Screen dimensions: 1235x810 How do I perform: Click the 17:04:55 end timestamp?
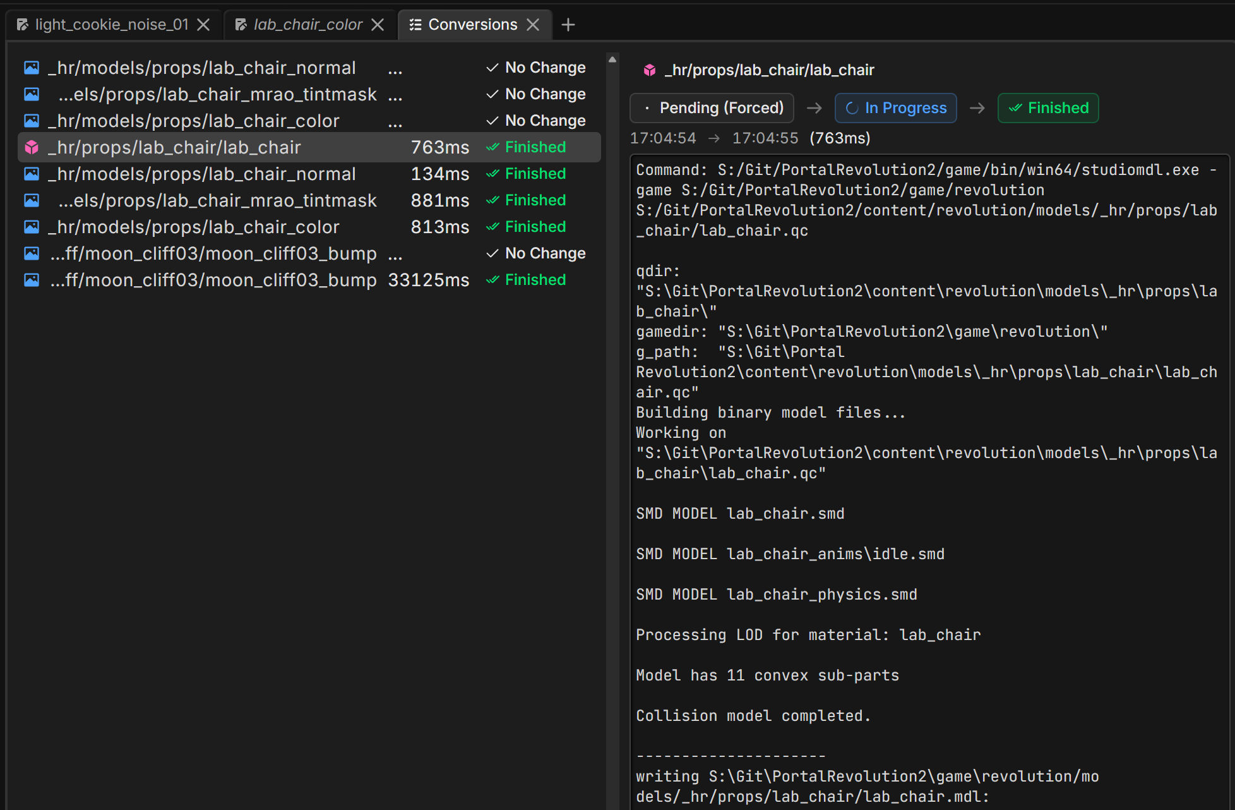tap(765, 138)
